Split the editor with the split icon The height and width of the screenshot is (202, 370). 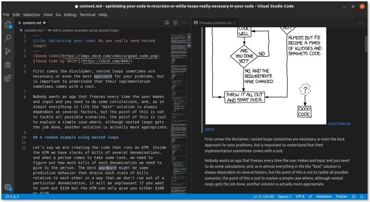175,23
